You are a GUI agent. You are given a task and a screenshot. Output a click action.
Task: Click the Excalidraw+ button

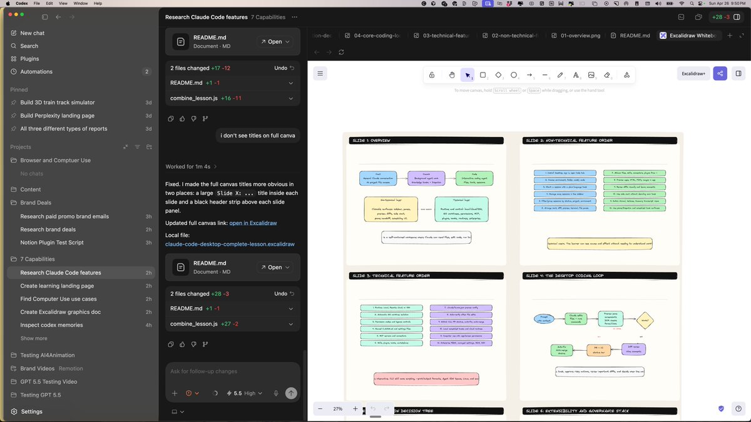click(x=693, y=74)
